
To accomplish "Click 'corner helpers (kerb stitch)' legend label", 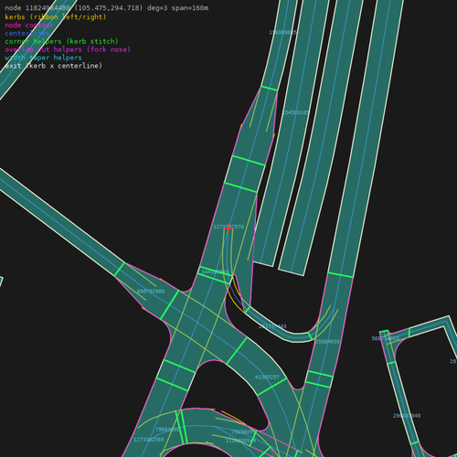I will (x=61, y=41).
